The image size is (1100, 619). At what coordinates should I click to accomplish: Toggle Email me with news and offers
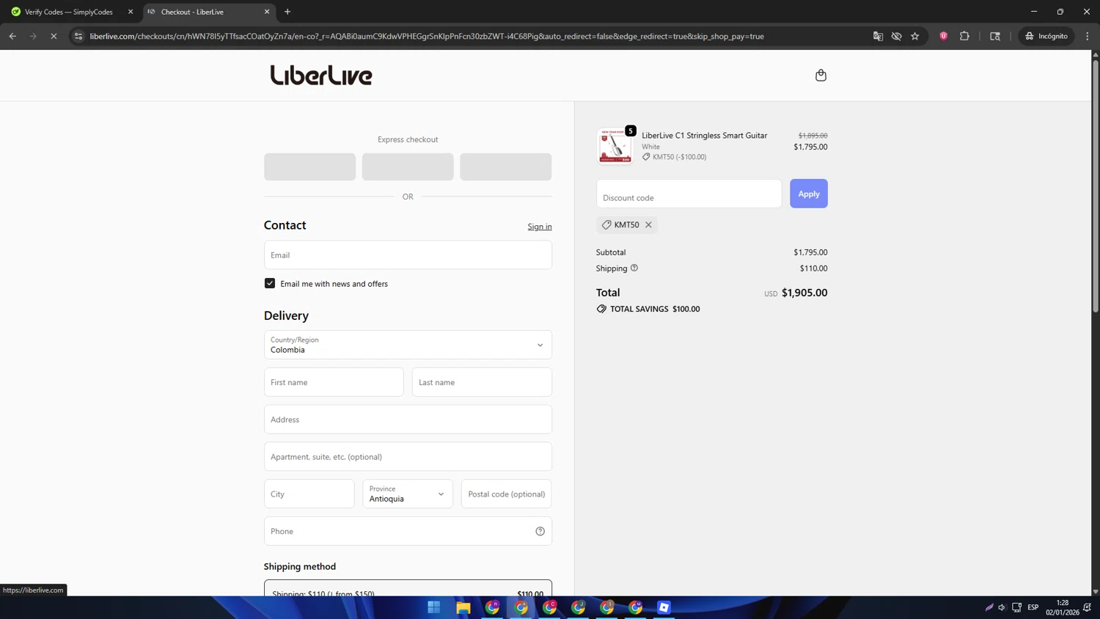pos(270,283)
